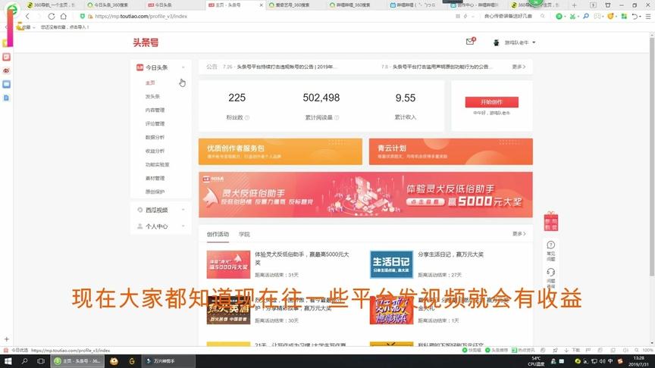Open 素材管理 in the sidebar
The image size is (655, 368).
pos(155,178)
